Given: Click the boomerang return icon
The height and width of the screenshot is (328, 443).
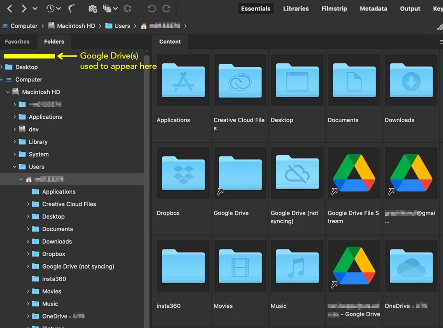Looking at the screenshot, I should 71,9.
